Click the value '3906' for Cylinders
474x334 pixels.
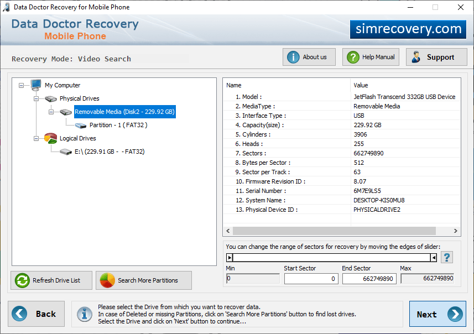pyautogui.click(x=360, y=134)
